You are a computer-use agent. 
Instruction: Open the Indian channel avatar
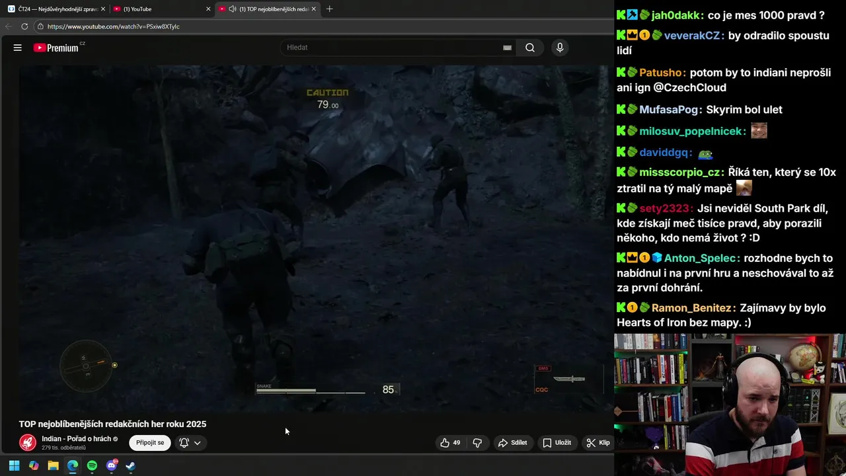coord(28,442)
